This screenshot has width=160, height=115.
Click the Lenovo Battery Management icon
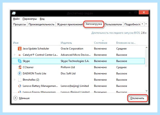[x=20, y=86]
